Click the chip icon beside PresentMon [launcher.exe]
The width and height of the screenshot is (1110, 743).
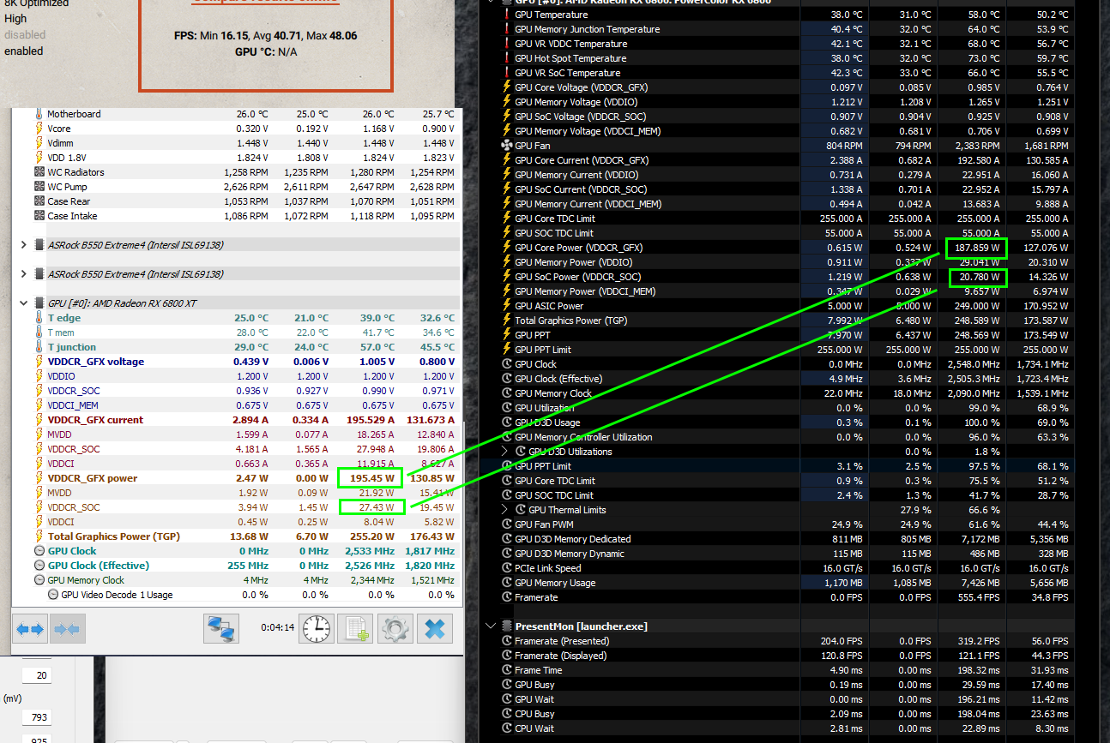click(x=507, y=626)
